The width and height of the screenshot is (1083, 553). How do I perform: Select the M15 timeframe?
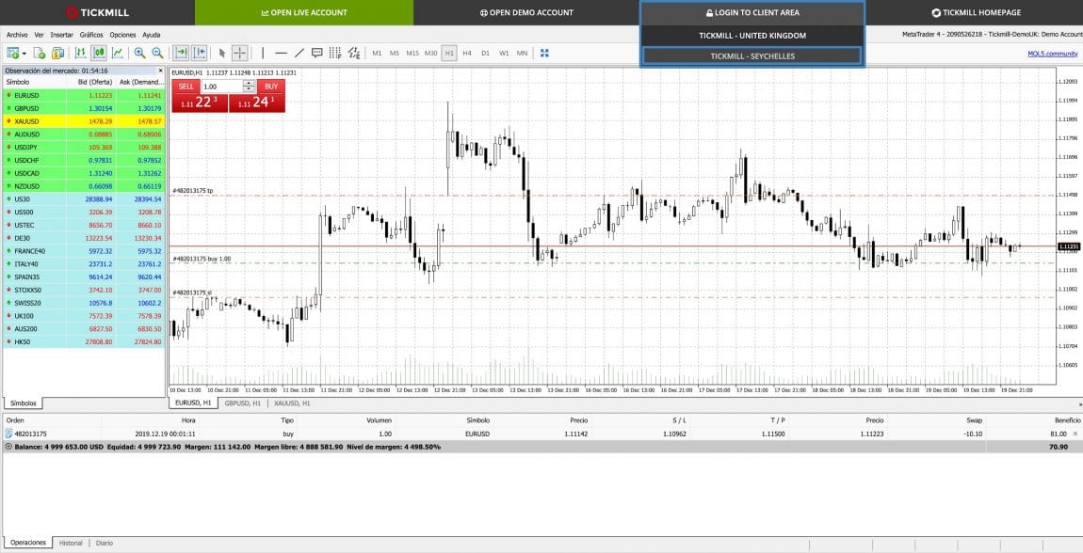[x=412, y=53]
